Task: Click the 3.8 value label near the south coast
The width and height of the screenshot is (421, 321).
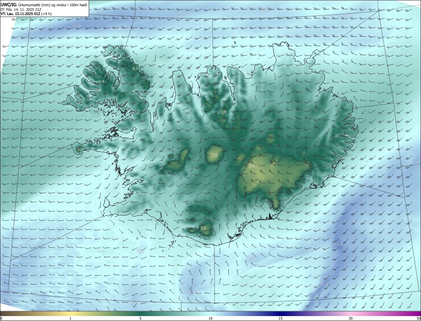Action: coord(203,228)
